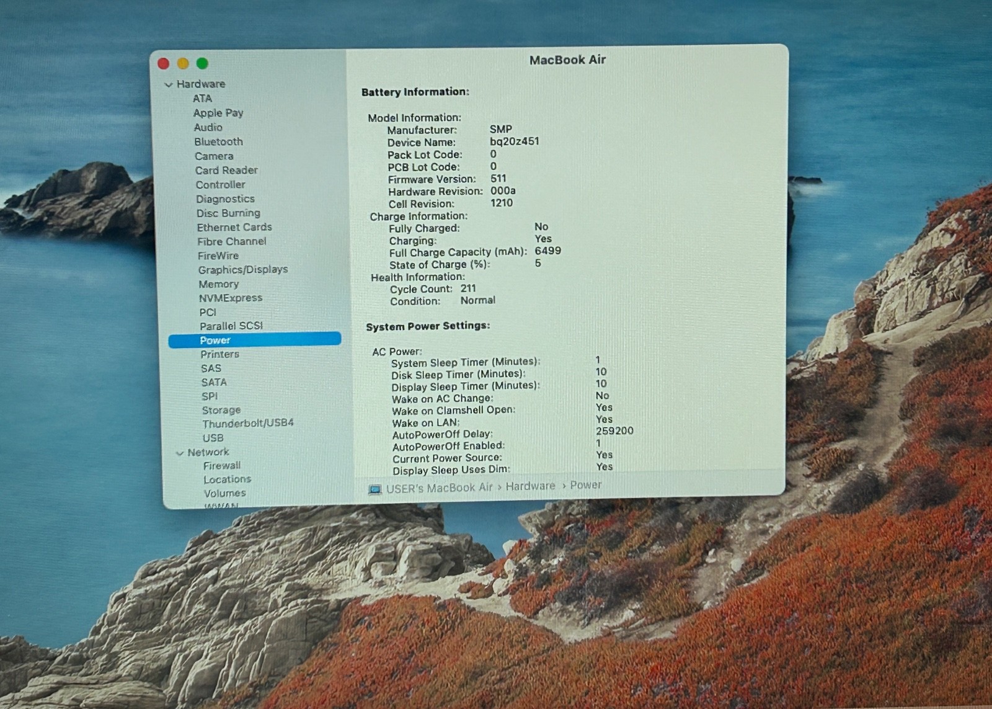
Task: Open the Parallel SCSI category
Action: click(x=231, y=326)
